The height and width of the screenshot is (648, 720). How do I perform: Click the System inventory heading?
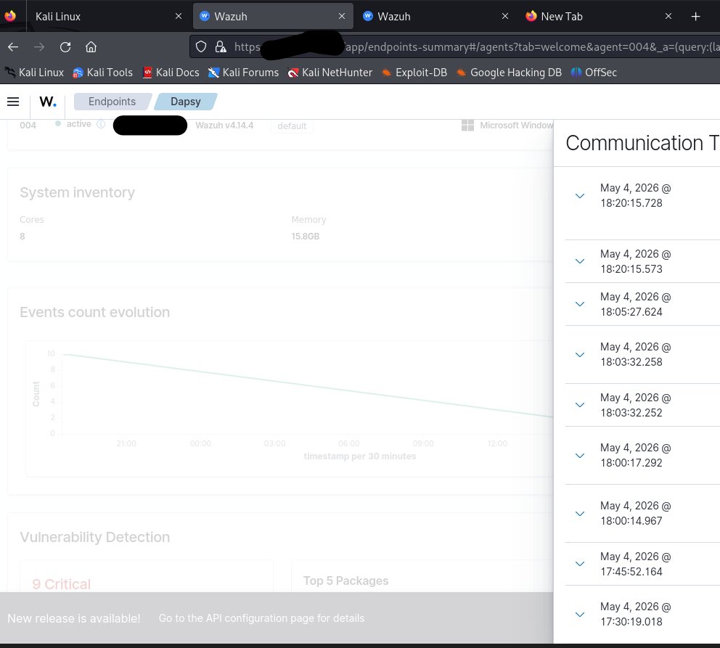[x=77, y=192]
